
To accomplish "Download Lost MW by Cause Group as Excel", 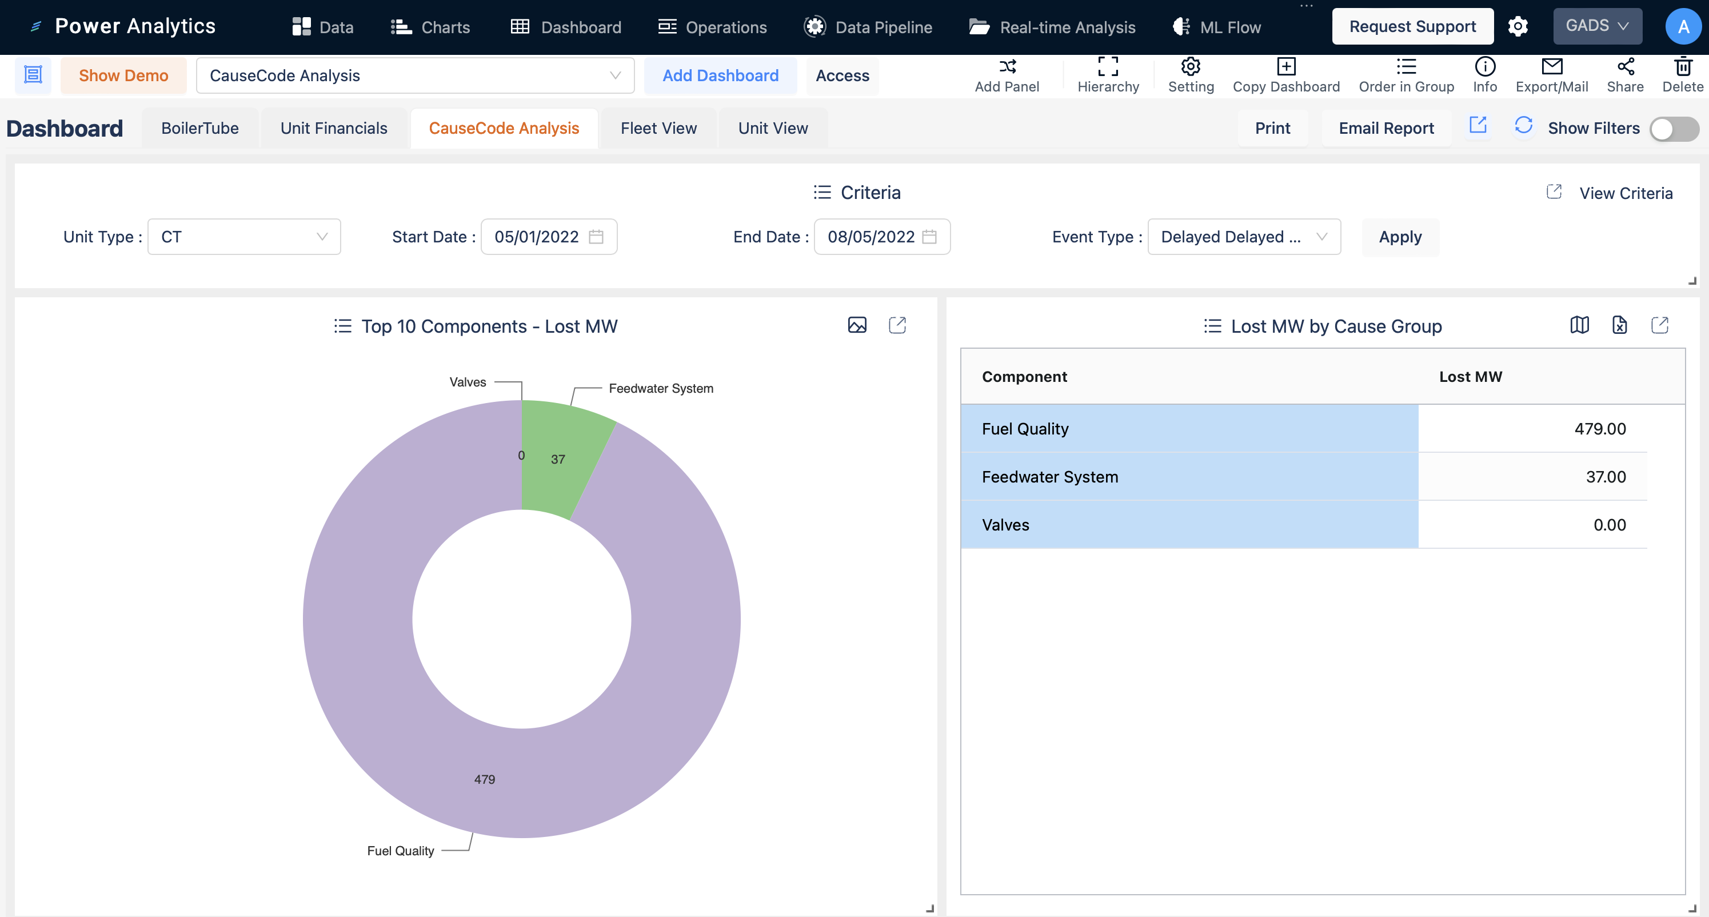I will (x=1619, y=325).
